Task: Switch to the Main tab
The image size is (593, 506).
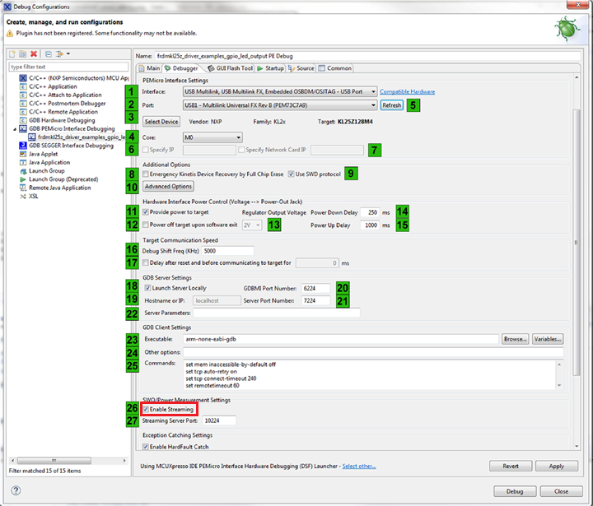Action: point(149,68)
